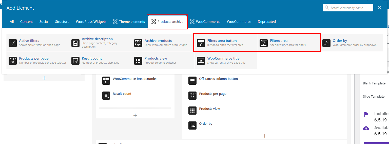Switch to the All tab
Viewport: 389px width, 144px height.
tap(12, 22)
